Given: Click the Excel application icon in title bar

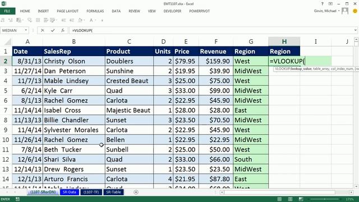Looking at the screenshot, I should pos(4,4).
